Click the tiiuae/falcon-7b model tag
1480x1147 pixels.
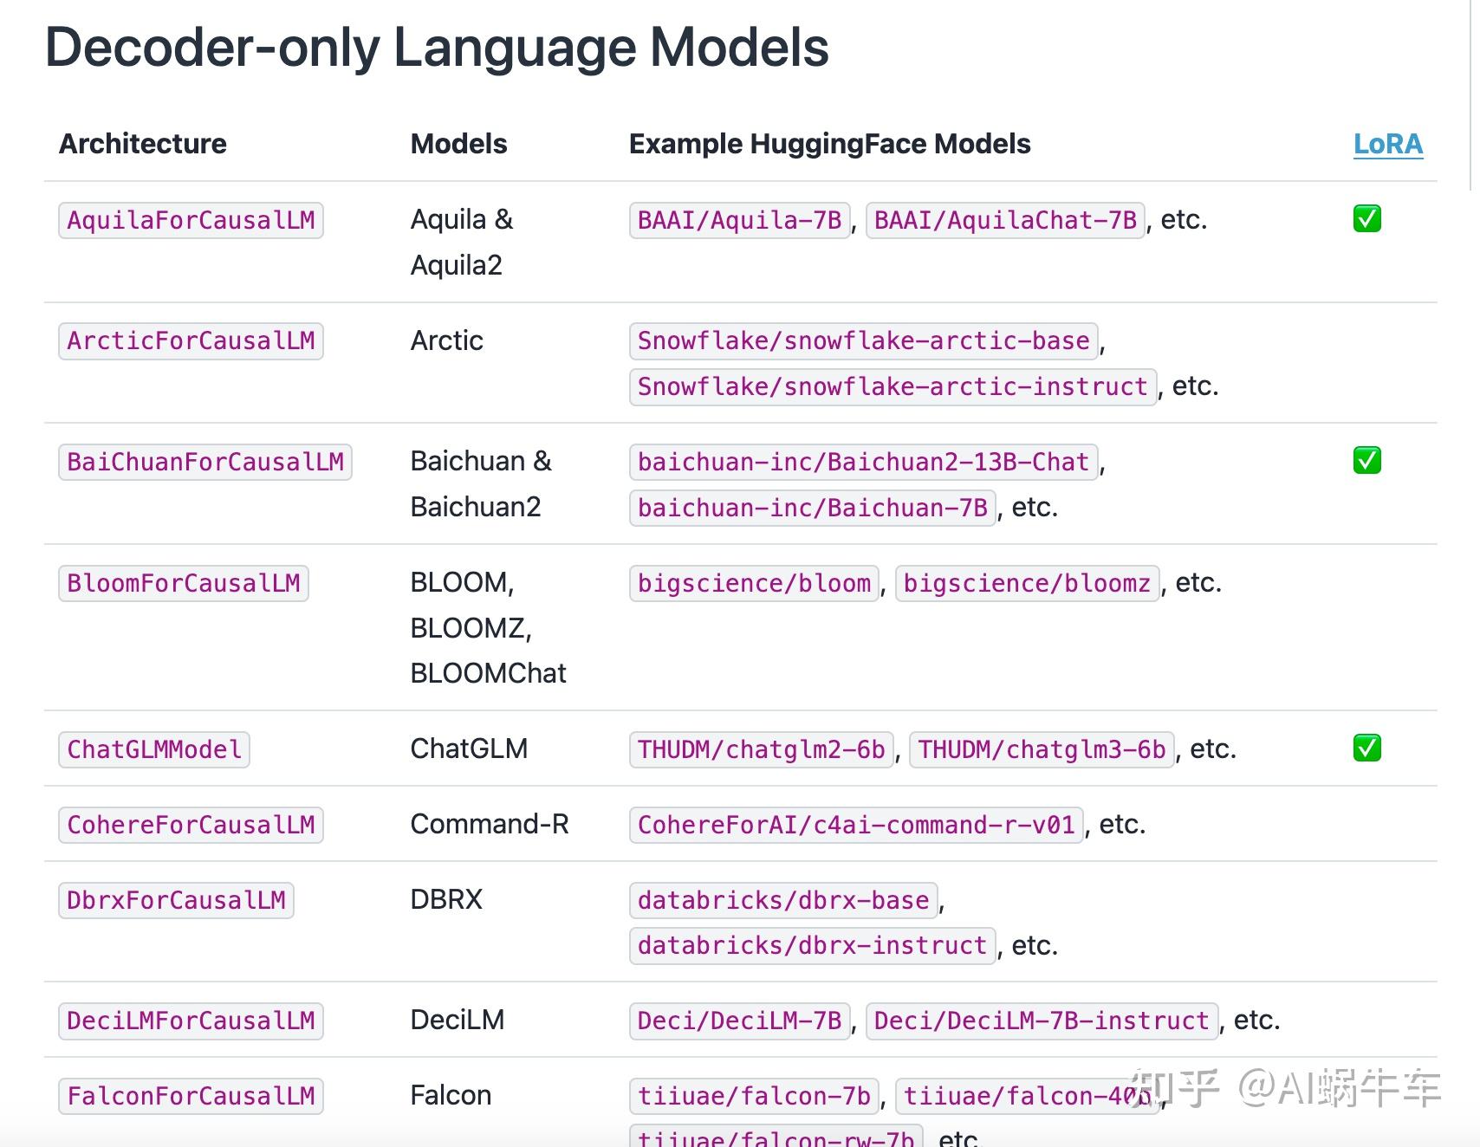click(x=754, y=1096)
